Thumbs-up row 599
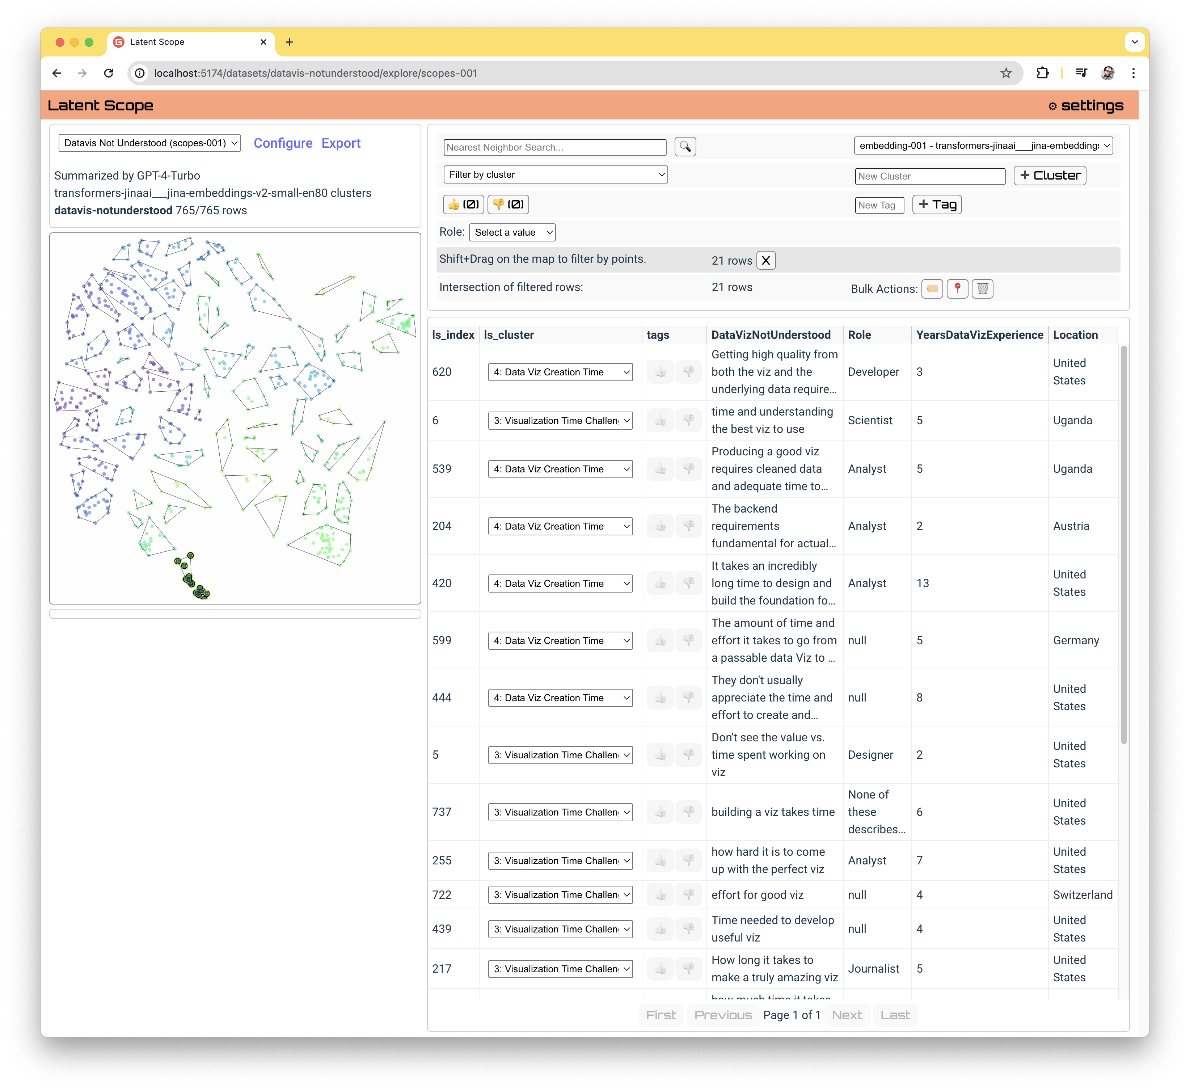The width and height of the screenshot is (1190, 1091). coord(661,641)
